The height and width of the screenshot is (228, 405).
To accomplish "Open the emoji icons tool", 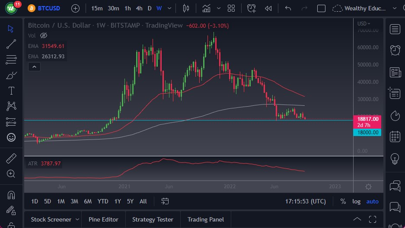I will click(x=11, y=137).
